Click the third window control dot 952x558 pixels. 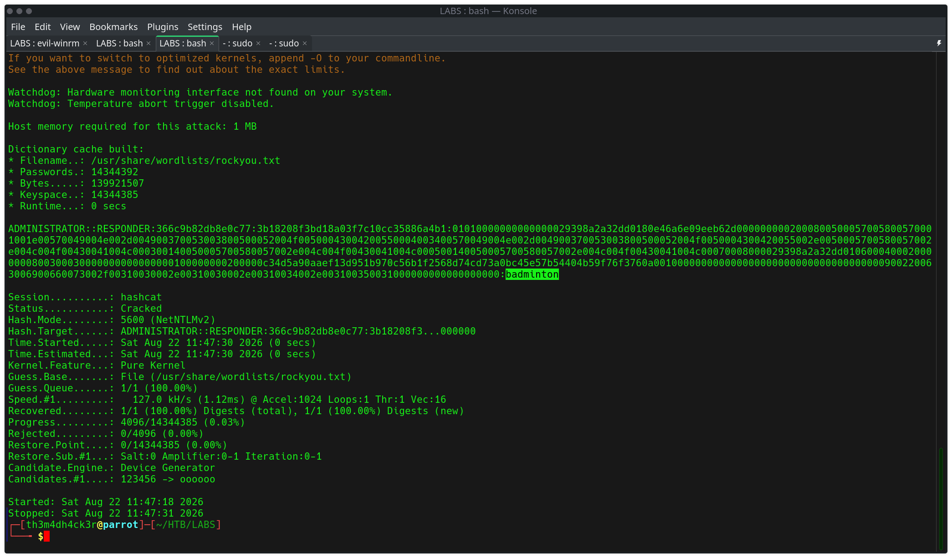(29, 11)
